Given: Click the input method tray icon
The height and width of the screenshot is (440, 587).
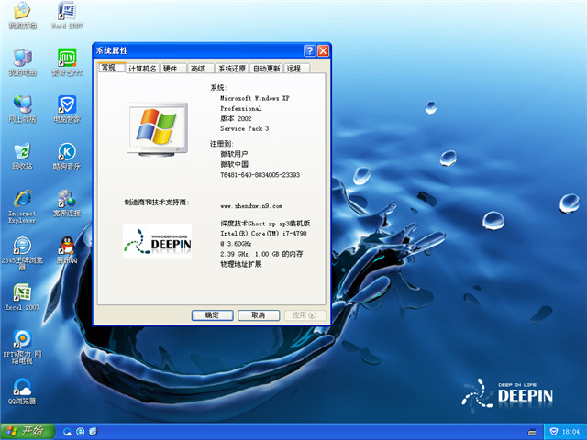Looking at the screenshot, I should 532,432.
